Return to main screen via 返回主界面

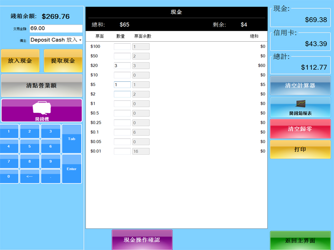tap(300, 240)
